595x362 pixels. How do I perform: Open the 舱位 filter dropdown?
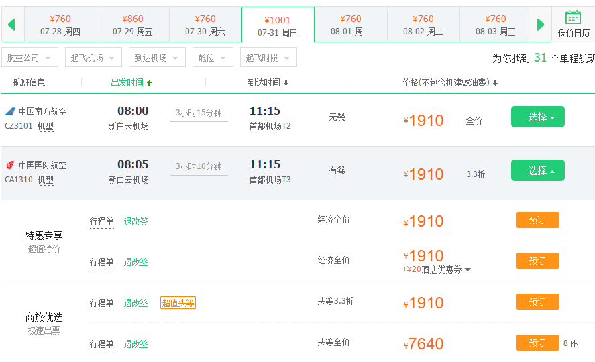coord(213,57)
